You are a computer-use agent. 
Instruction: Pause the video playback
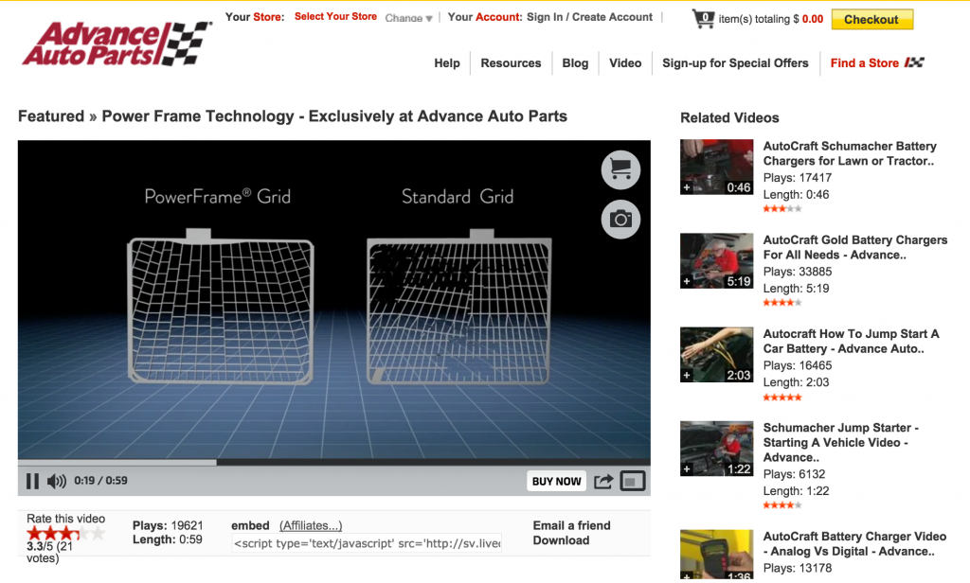coord(32,481)
